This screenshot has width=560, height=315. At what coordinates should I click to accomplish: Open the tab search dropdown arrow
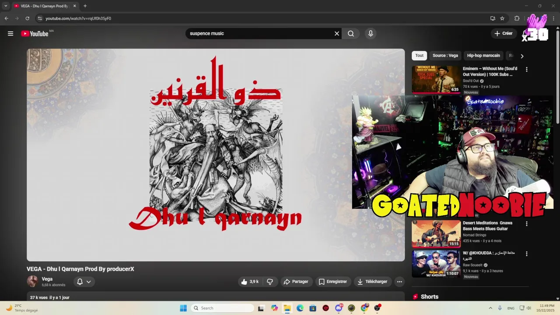click(x=6, y=6)
